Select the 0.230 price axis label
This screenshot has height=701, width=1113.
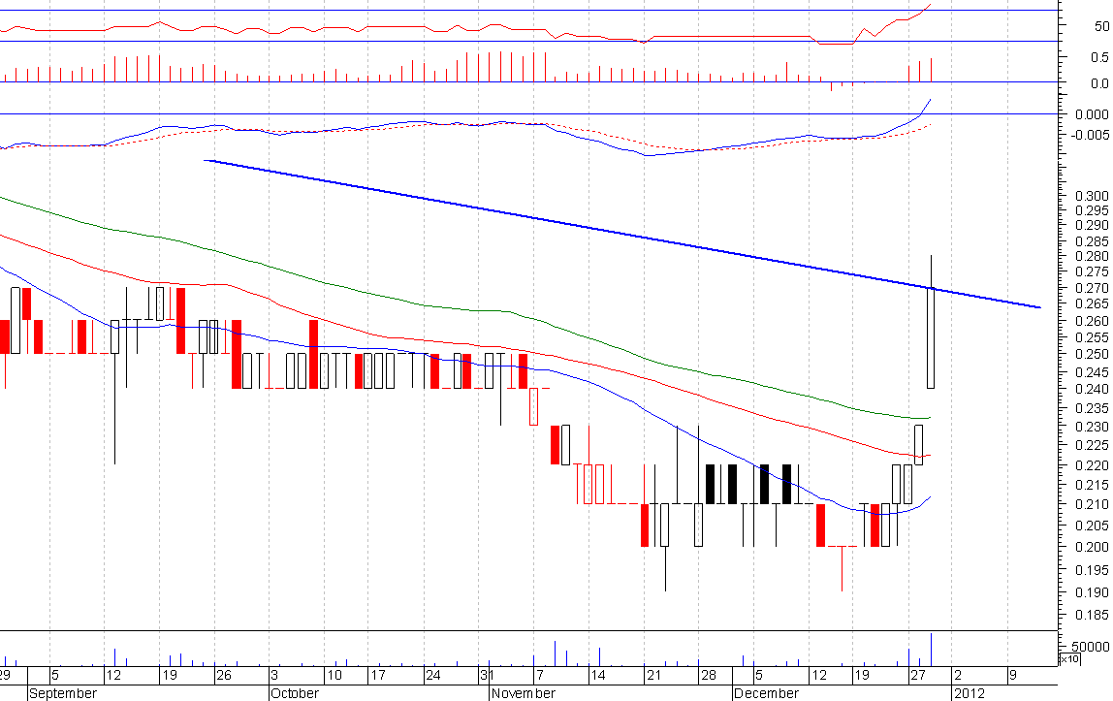[1093, 427]
